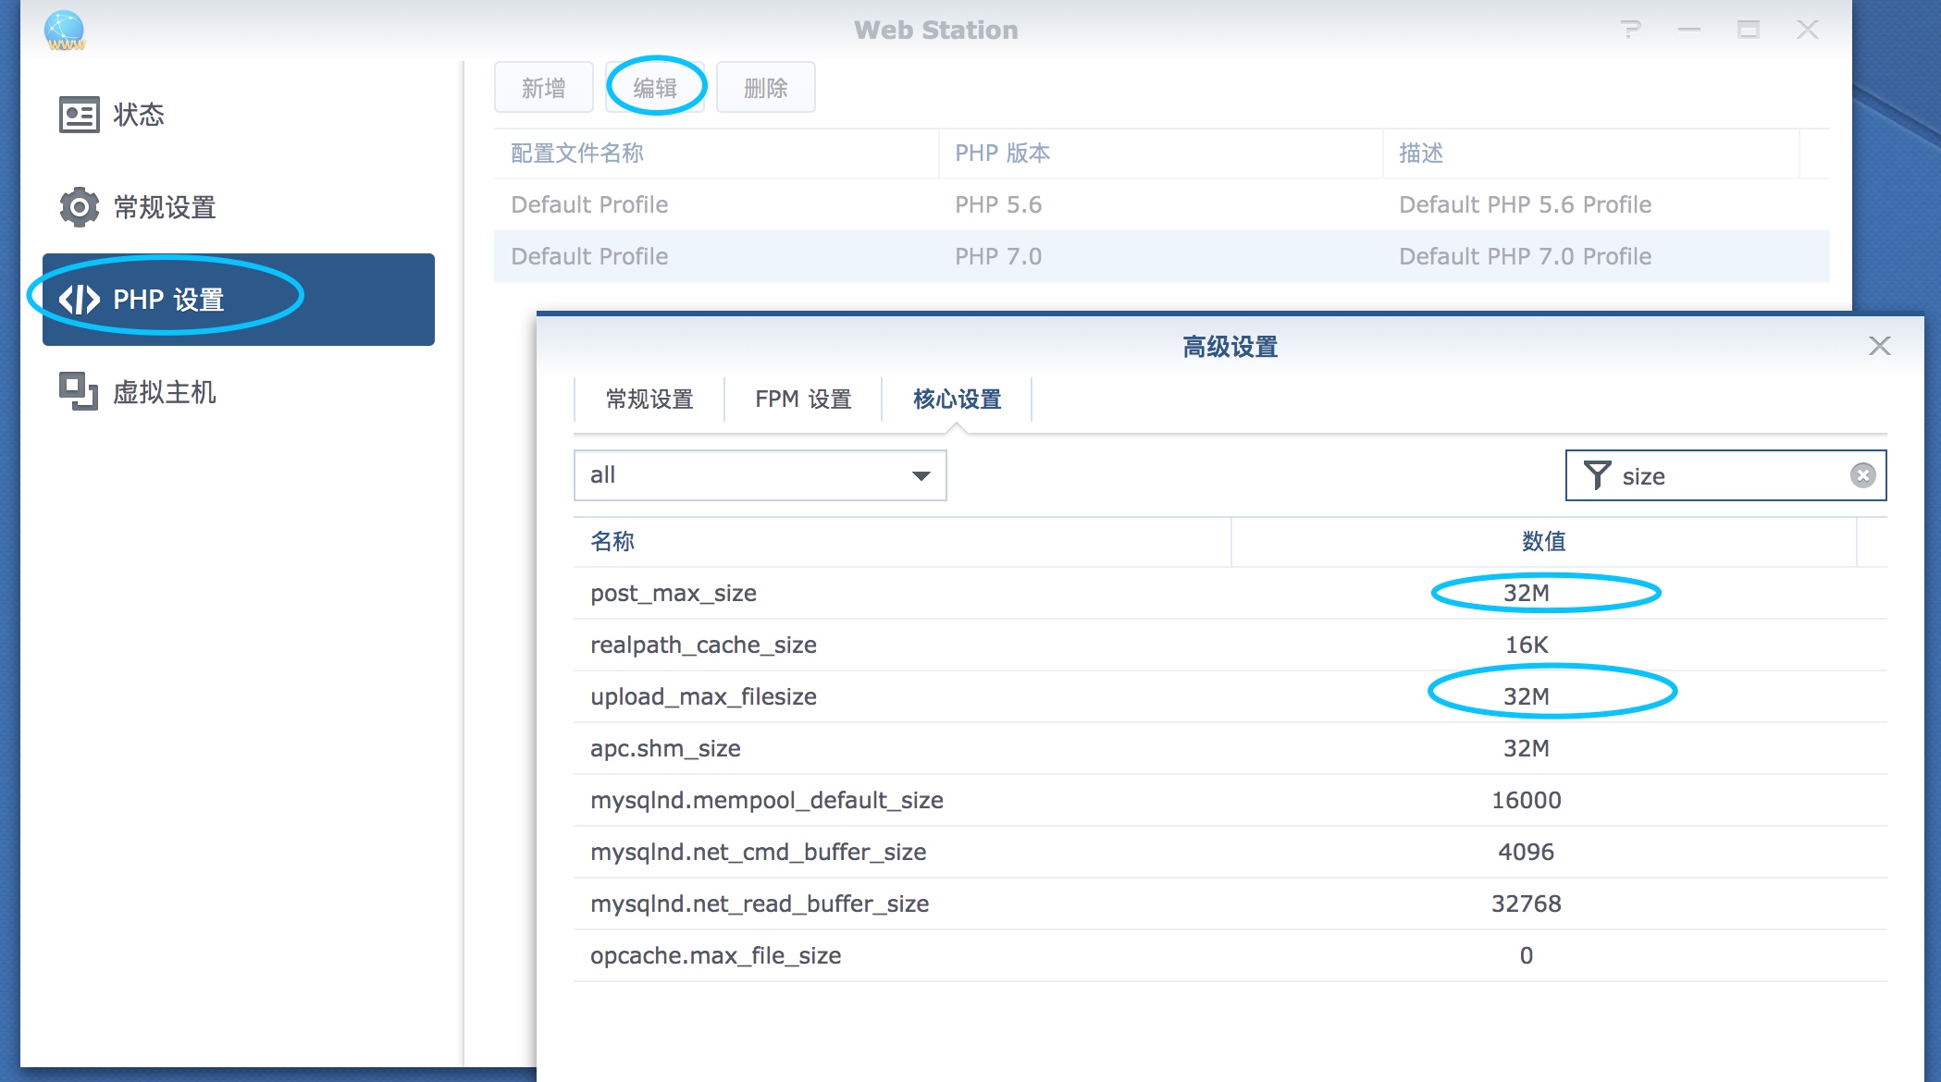Click the Web Station globe app icon
1941x1082 pixels.
(x=65, y=31)
